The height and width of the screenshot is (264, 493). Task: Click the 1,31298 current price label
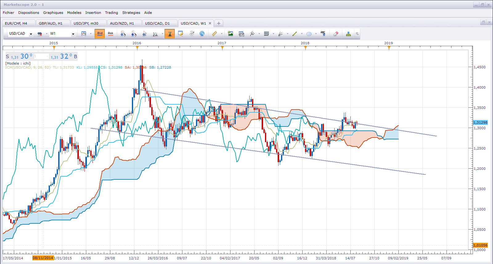click(x=480, y=122)
